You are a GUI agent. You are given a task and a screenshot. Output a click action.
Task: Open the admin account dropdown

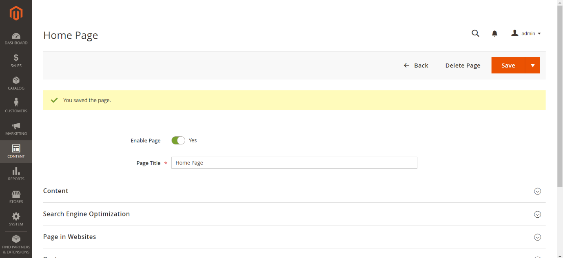[x=526, y=33]
